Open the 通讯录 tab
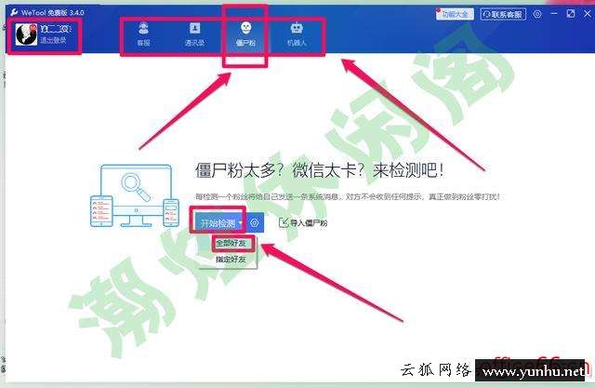Image resolution: width=595 pixels, height=388 pixels. pos(194,34)
